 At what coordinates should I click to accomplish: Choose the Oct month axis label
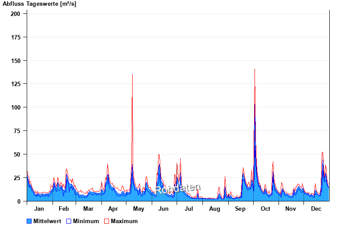coord(265,209)
